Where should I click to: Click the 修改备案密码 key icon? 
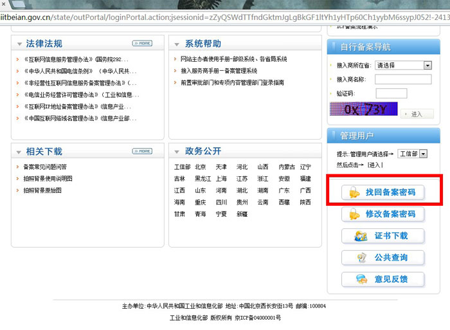354,214
